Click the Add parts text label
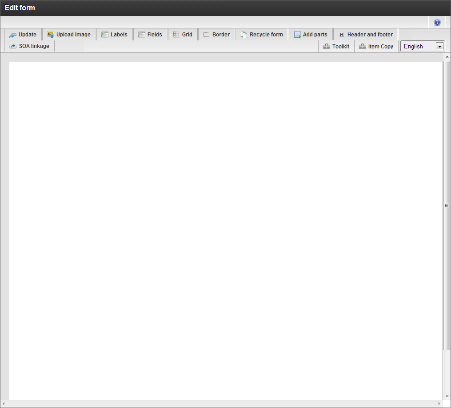 pyautogui.click(x=315, y=35)
